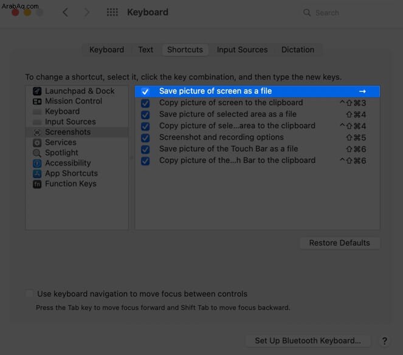The height and width of the screenshot is (355, 403).
Task: Click the Keyboard category icon in sidebar
Action: coord(37,112)
